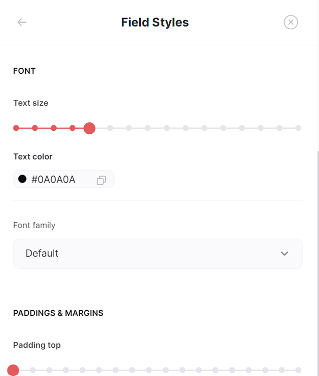
Task: Set Text size to the fourth dot
Action: 73,128
